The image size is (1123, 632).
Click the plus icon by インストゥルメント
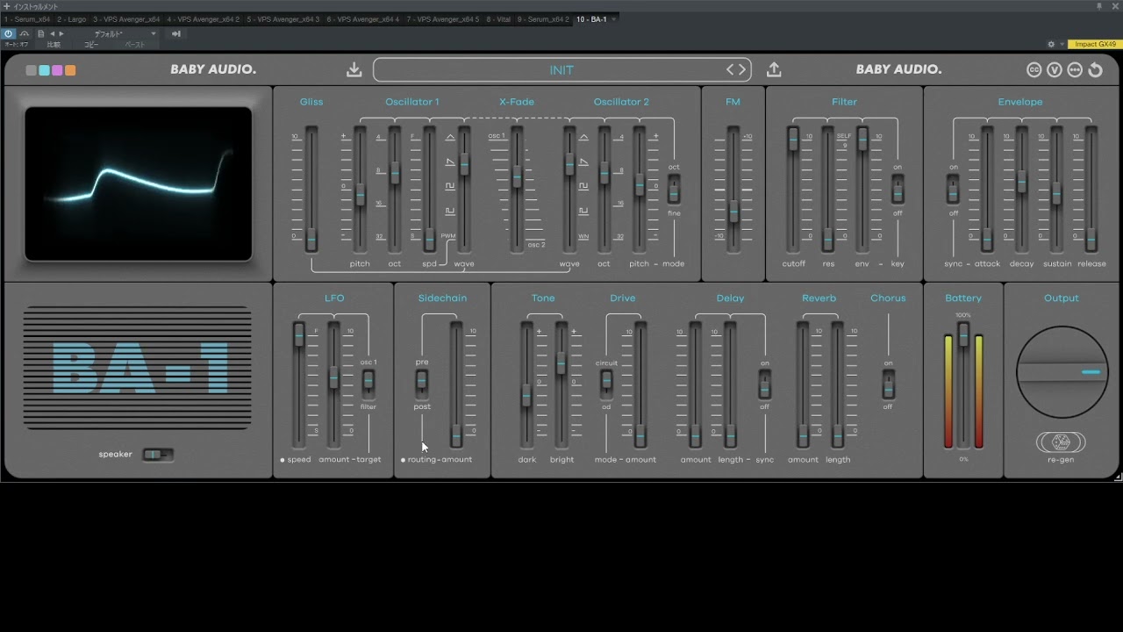[6, 6]
